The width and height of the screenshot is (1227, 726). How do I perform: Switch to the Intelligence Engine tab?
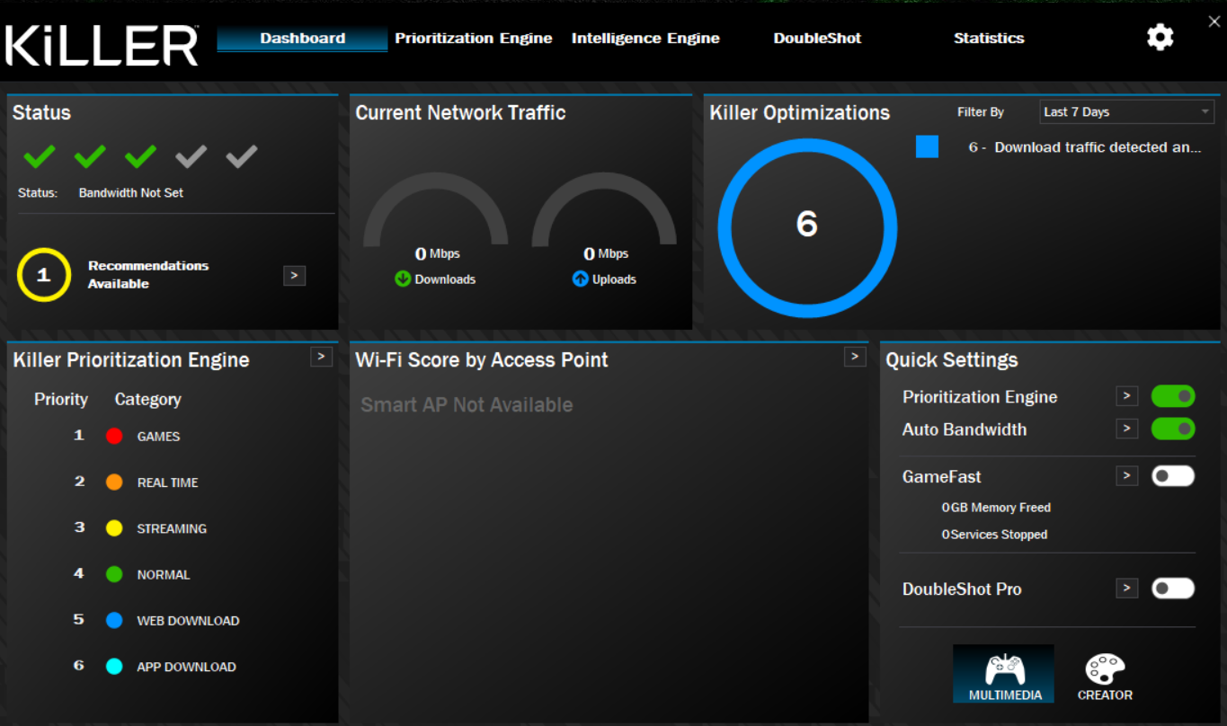(645, 39)
